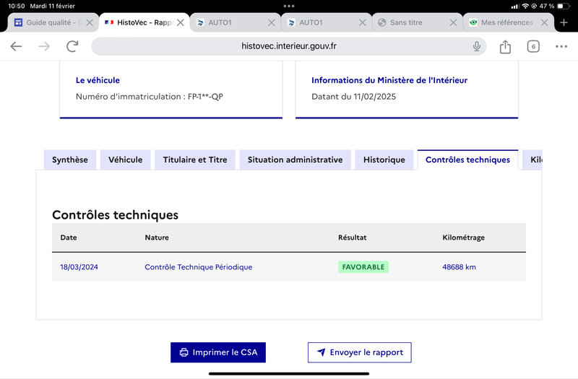The height and width of the screenshot is (379, 578).
Task: Close the Guide qualité tab
Action: tap(90, 22)
